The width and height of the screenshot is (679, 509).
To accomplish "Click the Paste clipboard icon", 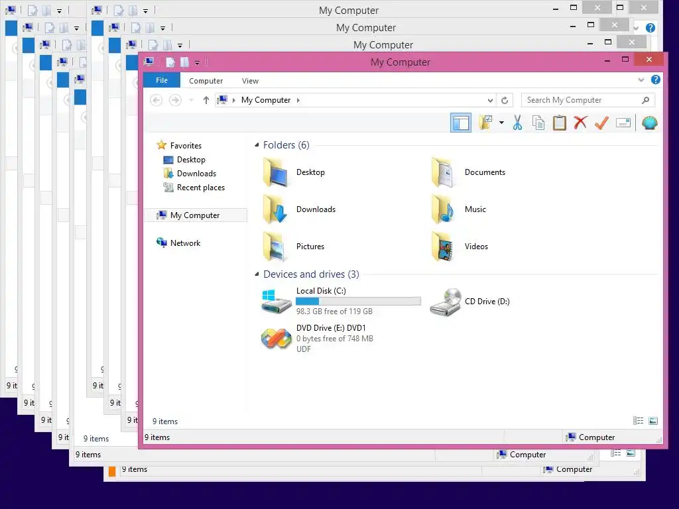I will pos(560,123).
